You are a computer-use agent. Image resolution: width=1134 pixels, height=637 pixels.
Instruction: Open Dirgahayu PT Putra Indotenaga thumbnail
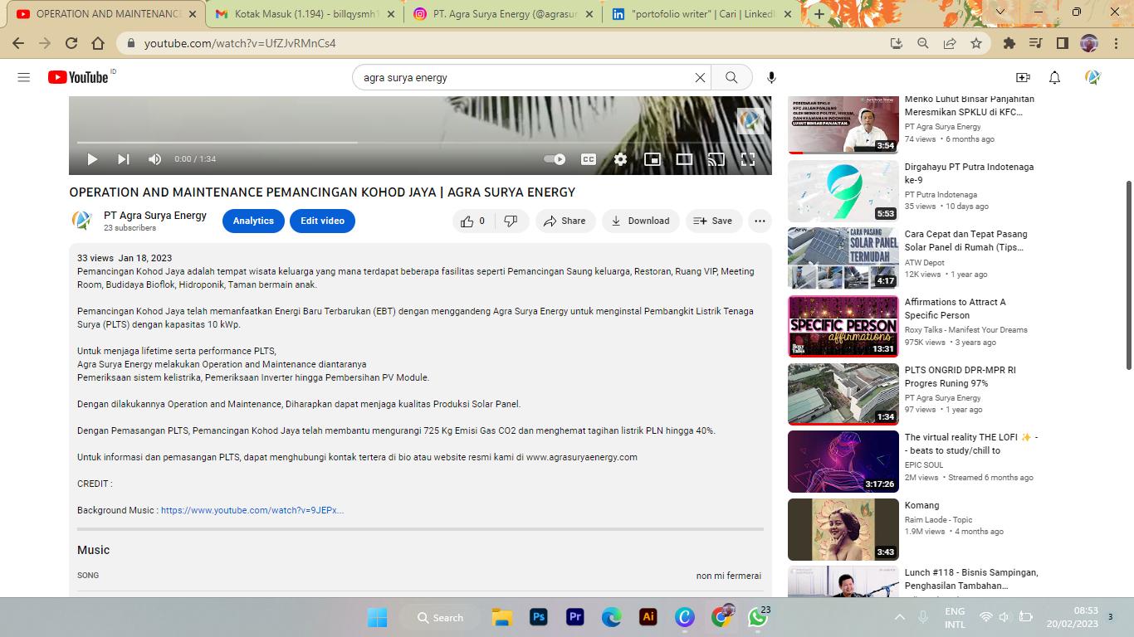click(x=843, y=191)
